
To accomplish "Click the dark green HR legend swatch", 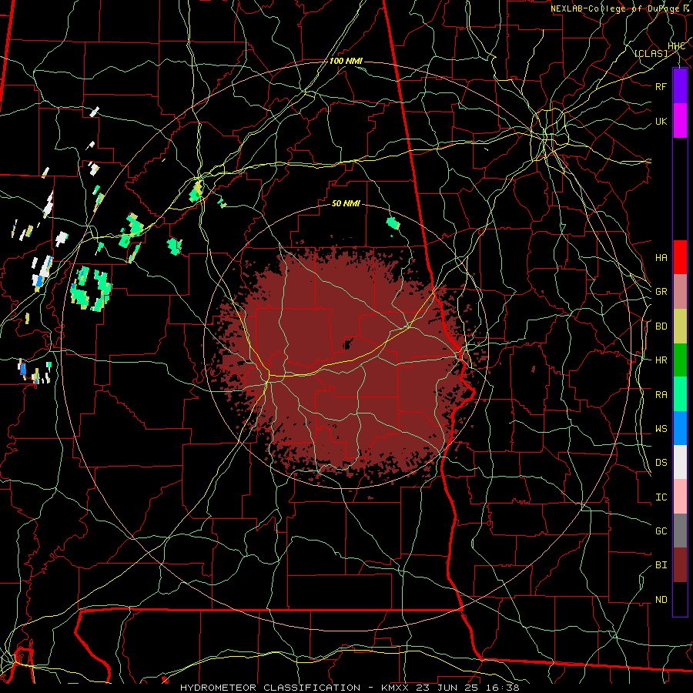I will click(x=680, y=360).
